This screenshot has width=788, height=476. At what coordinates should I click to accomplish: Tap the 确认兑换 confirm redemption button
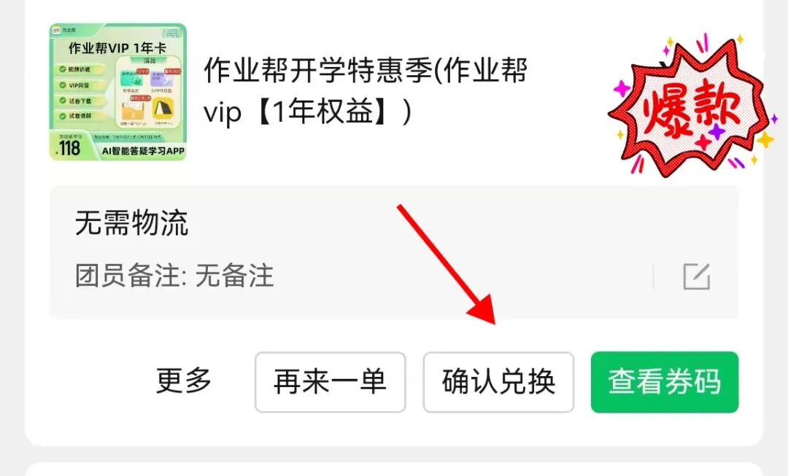(498, 382)
